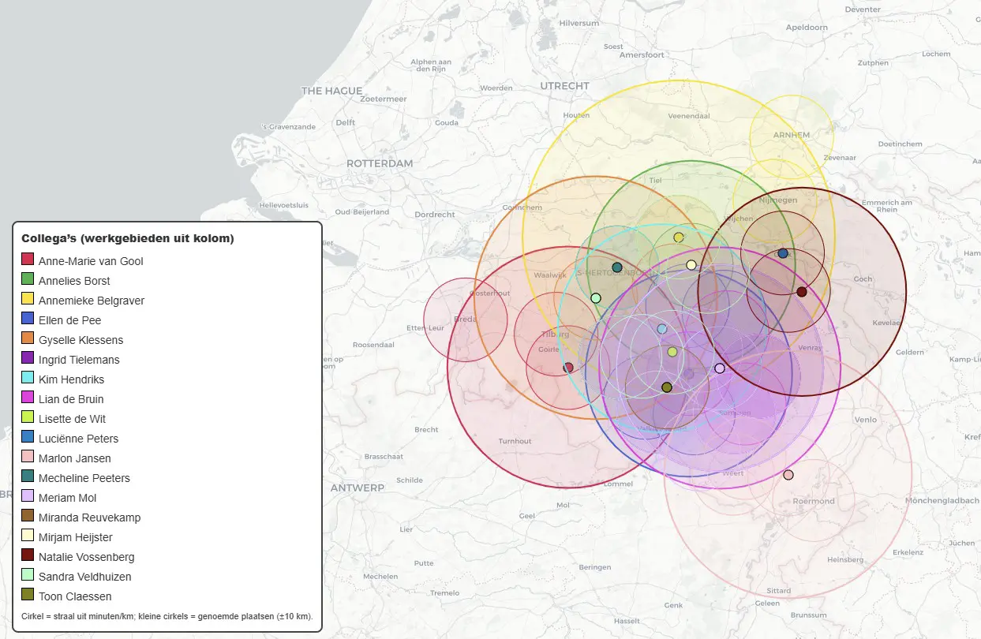Click the pale green marker near Waalwijk
The image size is (981, 639).
click(x=596, y=298)
